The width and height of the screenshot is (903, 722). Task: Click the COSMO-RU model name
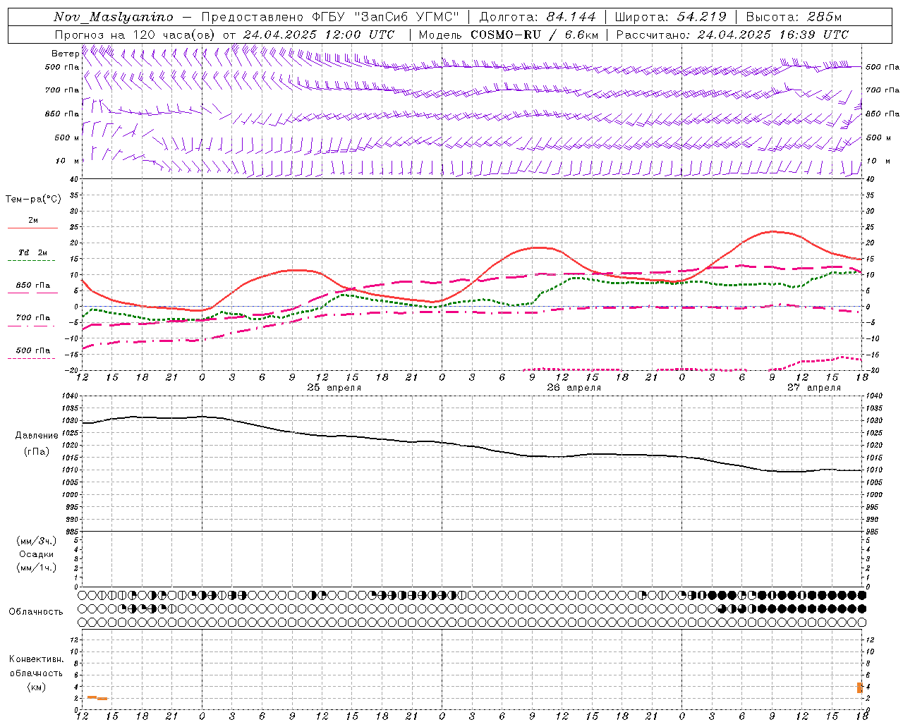click(x=506, y=35)
